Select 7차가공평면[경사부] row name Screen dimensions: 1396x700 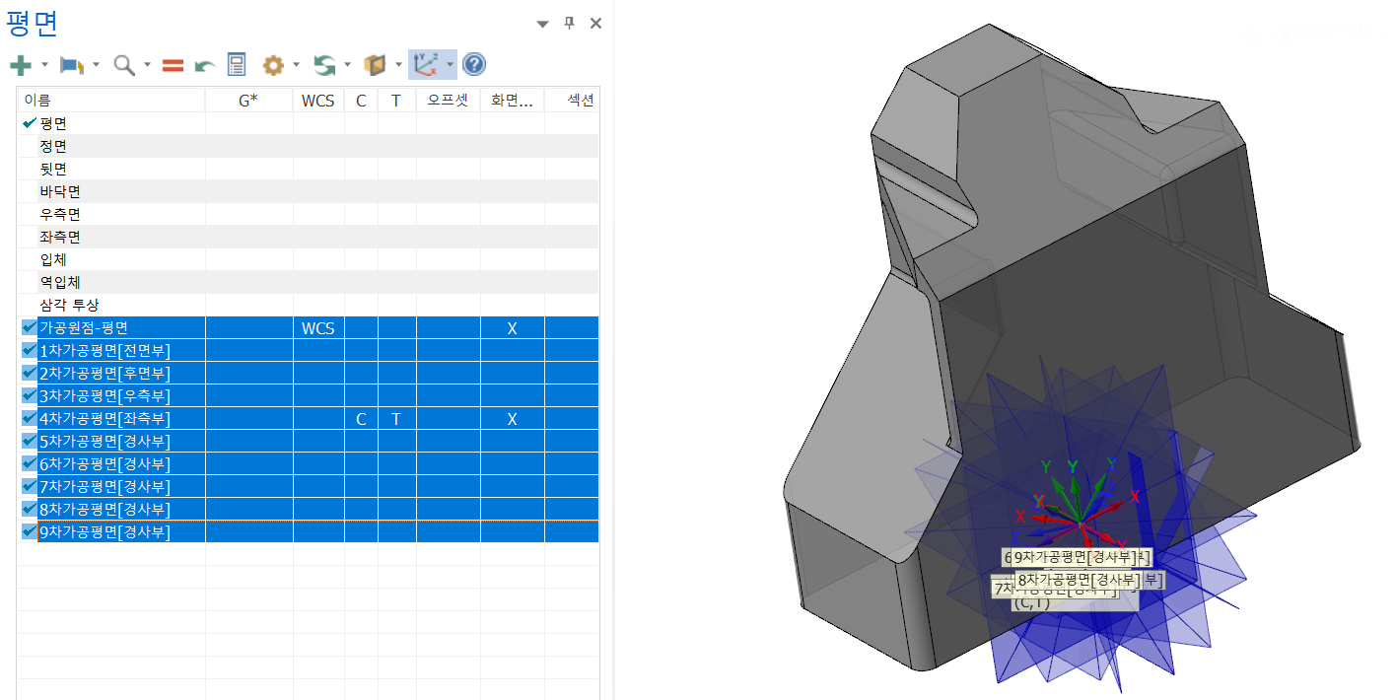click(x=105, y=487)
